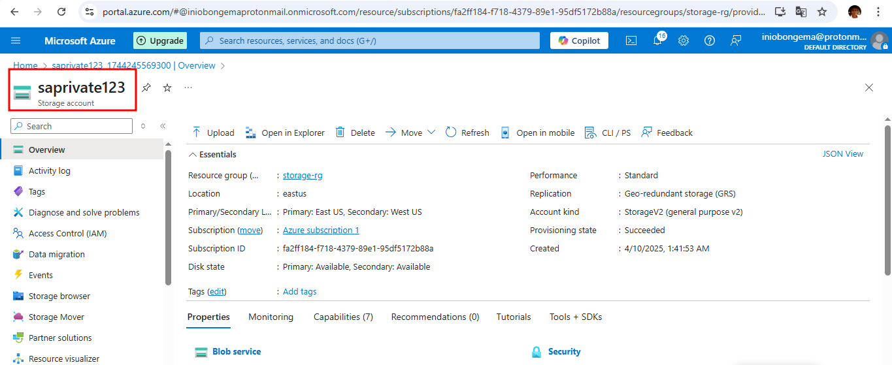Mark saprivate123 as favorite with star
This screenshot has height=365, width=892.
[x=167, y=87]
